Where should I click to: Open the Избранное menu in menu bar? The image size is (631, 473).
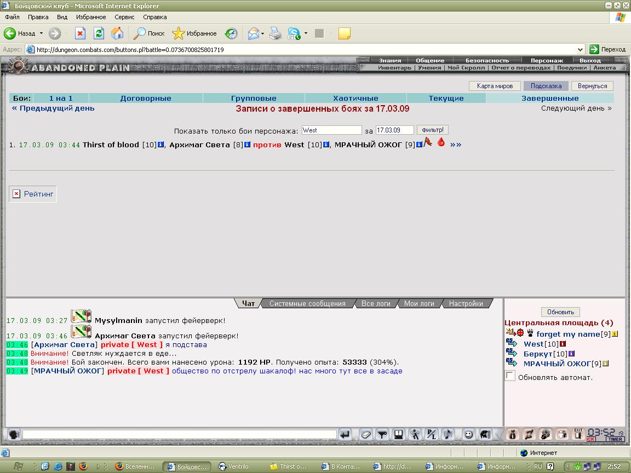click(91, 17)
